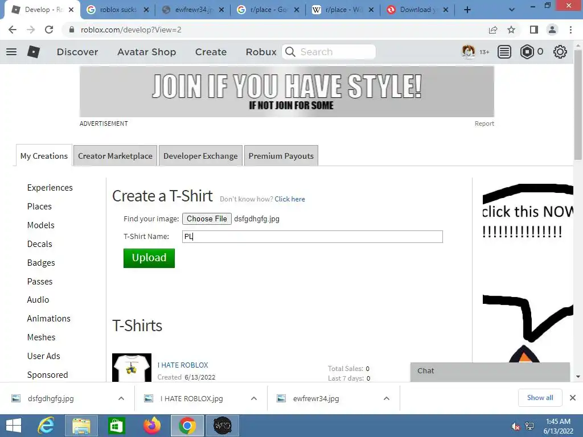Image resolution: width=583 pixels, height=437 pixels.
Task: Open the Discover menu item
Action: click(x=77, y=52)
